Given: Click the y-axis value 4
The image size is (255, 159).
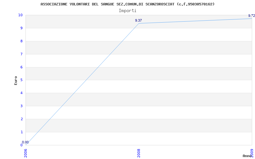Looking at the screenshot, I should [x=21, y=93].
